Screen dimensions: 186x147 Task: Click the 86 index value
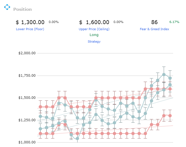coord(154,22)
